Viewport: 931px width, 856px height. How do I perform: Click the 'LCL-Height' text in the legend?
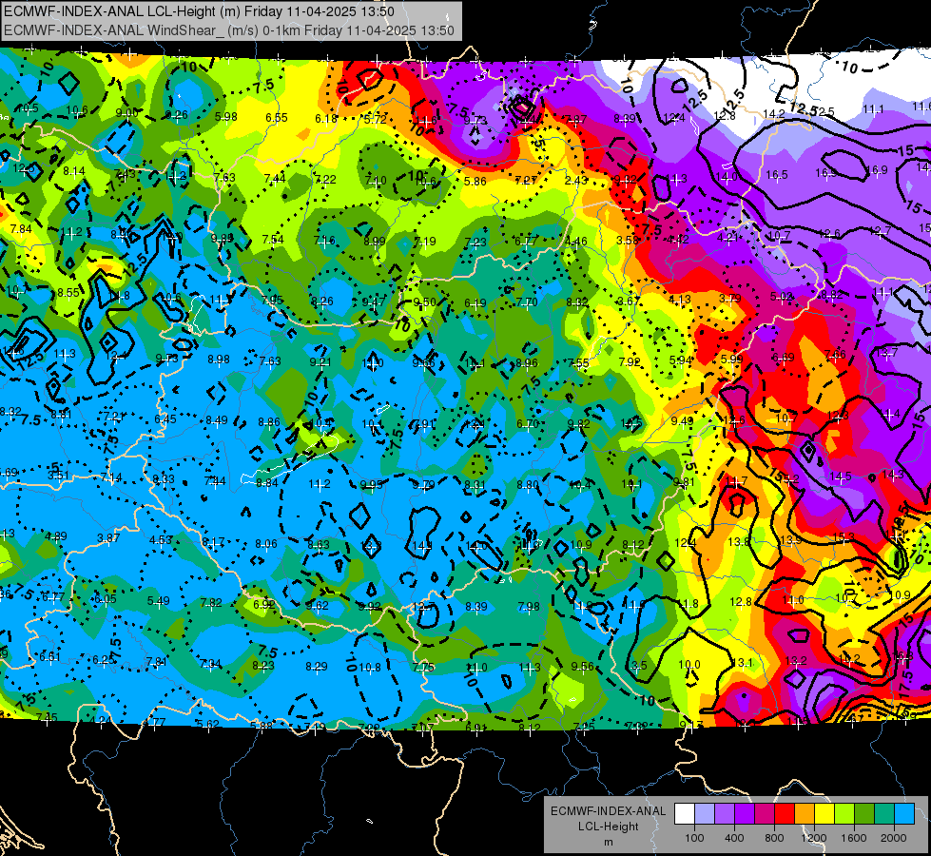(x=608, y=827)
